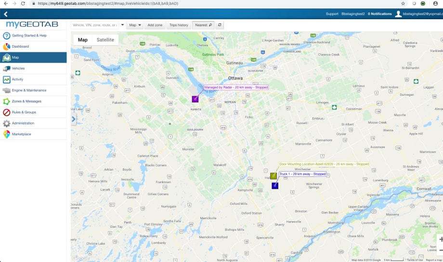The width and height of the screenshot is (443, 262).
Task: Open the browser profile avatar icon
Action: (x=435, y=3)
